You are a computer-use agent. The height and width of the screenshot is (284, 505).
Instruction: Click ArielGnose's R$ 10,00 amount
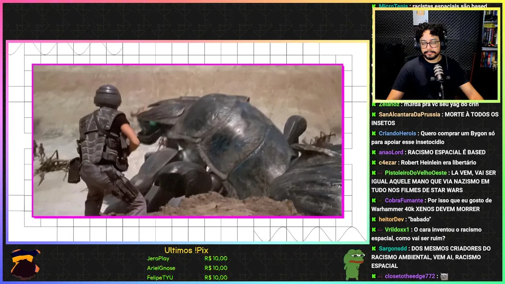click(216, 268)
